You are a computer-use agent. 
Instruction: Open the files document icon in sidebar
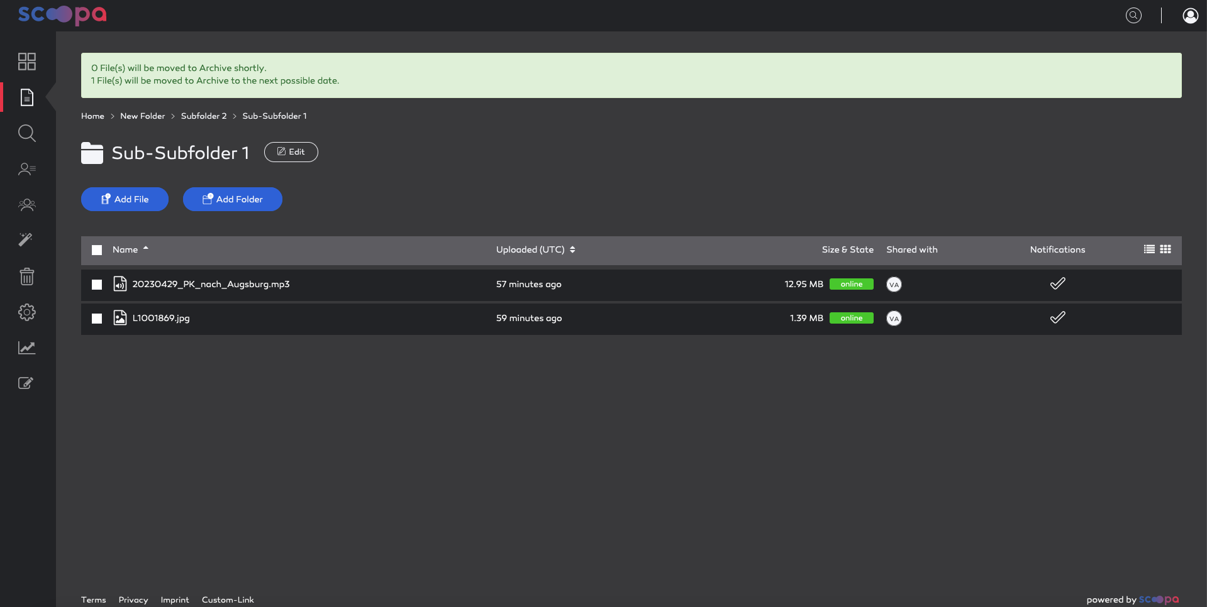coord(27,97)
